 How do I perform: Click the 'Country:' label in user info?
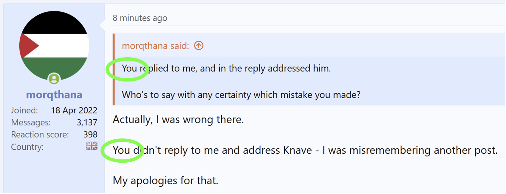coord(27,147)
